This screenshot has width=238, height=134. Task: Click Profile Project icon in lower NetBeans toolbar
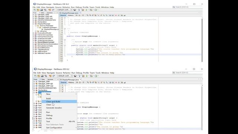point(96,76)
